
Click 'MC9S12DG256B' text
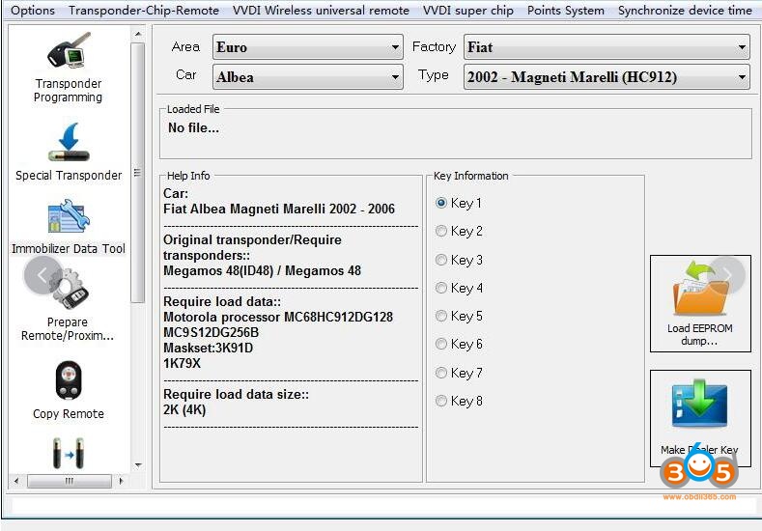[211, 332]
